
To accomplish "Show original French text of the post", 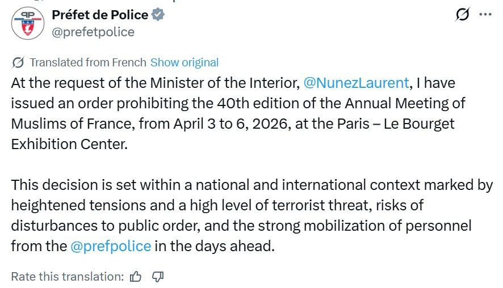I will click(x=185, y=62).
